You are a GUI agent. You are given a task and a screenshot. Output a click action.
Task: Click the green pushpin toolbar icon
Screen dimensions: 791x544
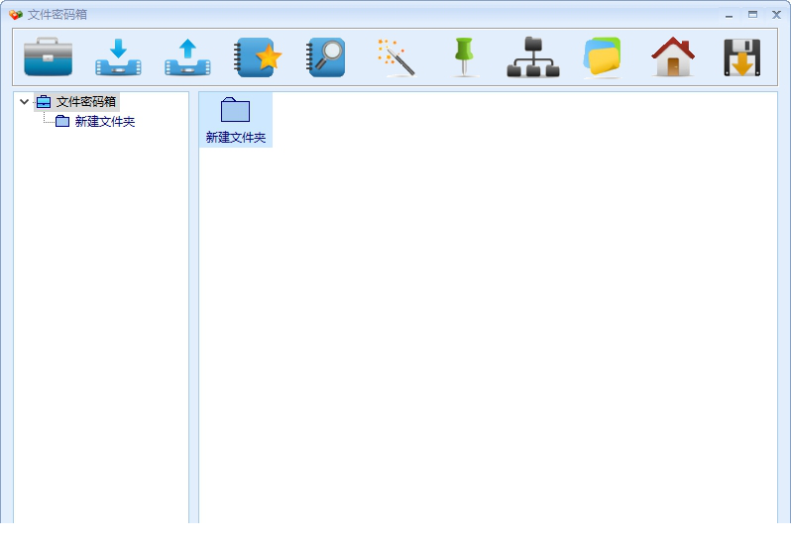tap(464, 56)
